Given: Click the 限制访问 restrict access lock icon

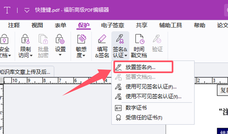Looking at the screenshot, I should tap(25, 39).
